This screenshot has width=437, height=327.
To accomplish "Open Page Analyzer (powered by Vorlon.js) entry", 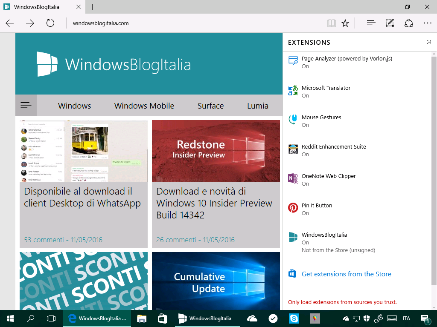I will pyautogui.click(x=357, y=62).
